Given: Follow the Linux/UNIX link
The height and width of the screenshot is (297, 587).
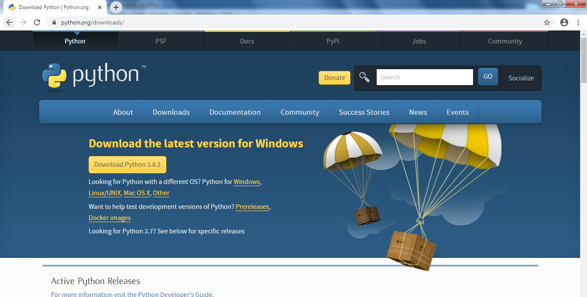Looking at the screenshot, I should click(105, 193).
